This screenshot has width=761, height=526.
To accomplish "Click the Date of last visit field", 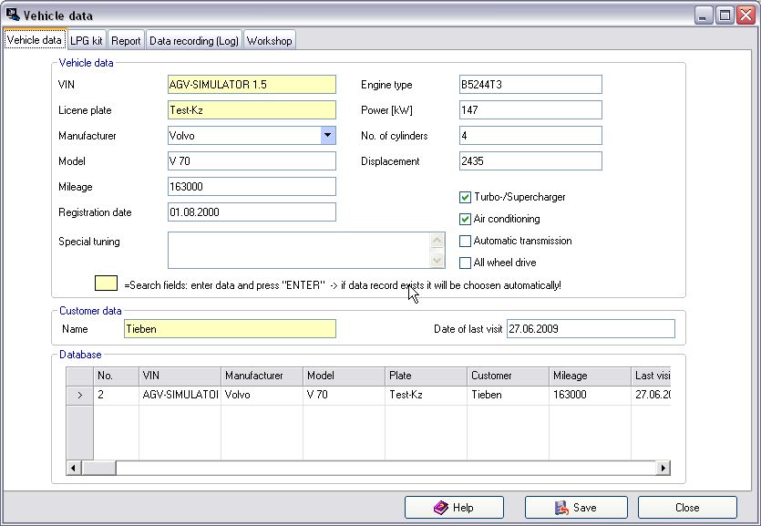I will (591, 329).
